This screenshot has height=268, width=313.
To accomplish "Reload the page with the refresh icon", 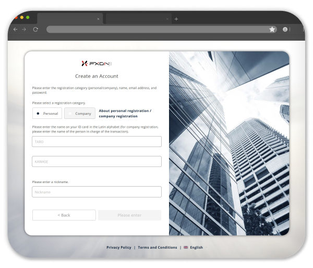I will tap(35, 30).
